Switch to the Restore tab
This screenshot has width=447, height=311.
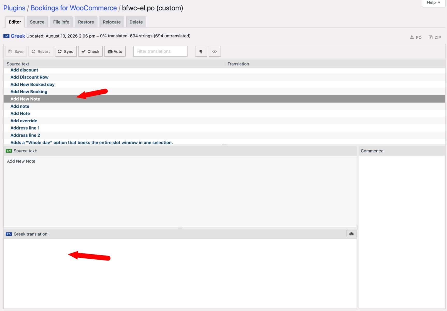pos(86,22)
